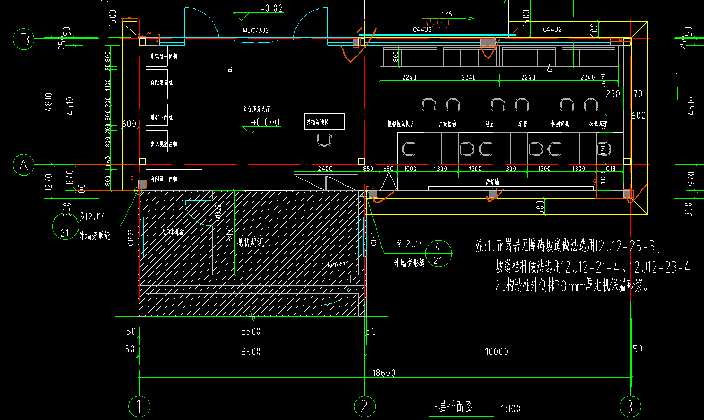Image resolution: width=704 pixels, height=420 pixels.
Task: Select grid axis bubble 1
Action: point(139,407)
